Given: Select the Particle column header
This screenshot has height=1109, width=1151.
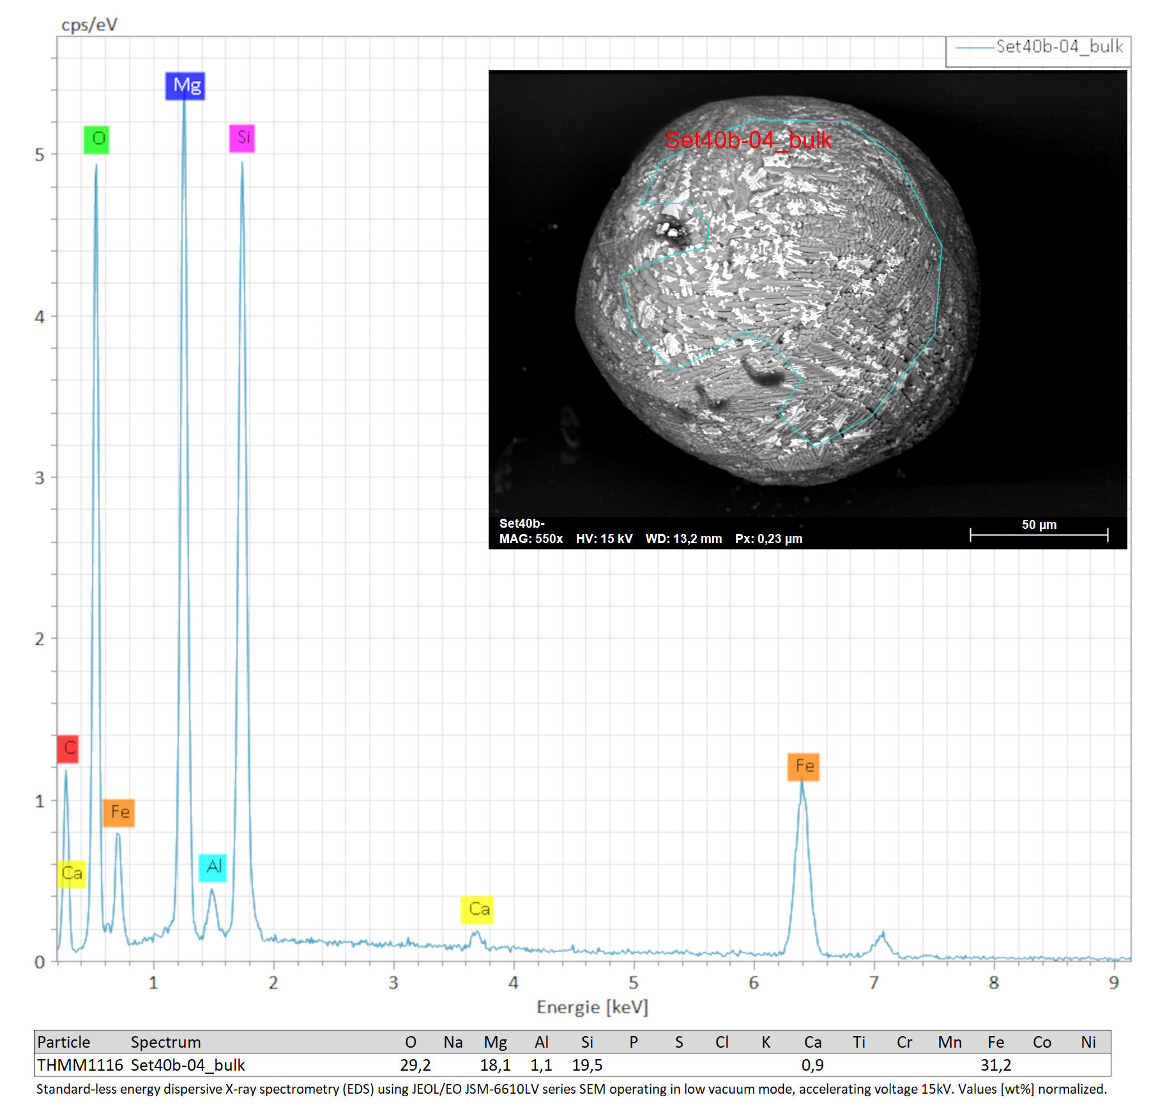Looking at the screenshot, I should pos(64,1043).
